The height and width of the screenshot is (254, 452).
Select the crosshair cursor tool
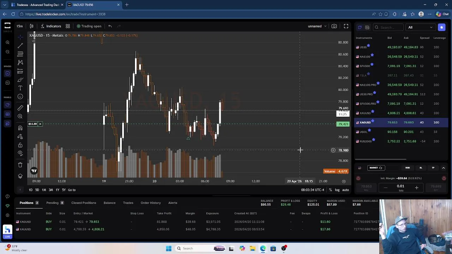[20, 37]
